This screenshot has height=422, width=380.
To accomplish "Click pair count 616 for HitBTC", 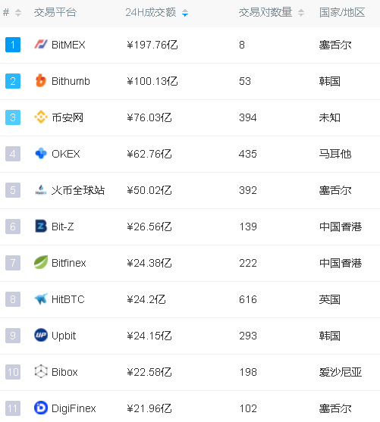I will [x=248, y=299].
